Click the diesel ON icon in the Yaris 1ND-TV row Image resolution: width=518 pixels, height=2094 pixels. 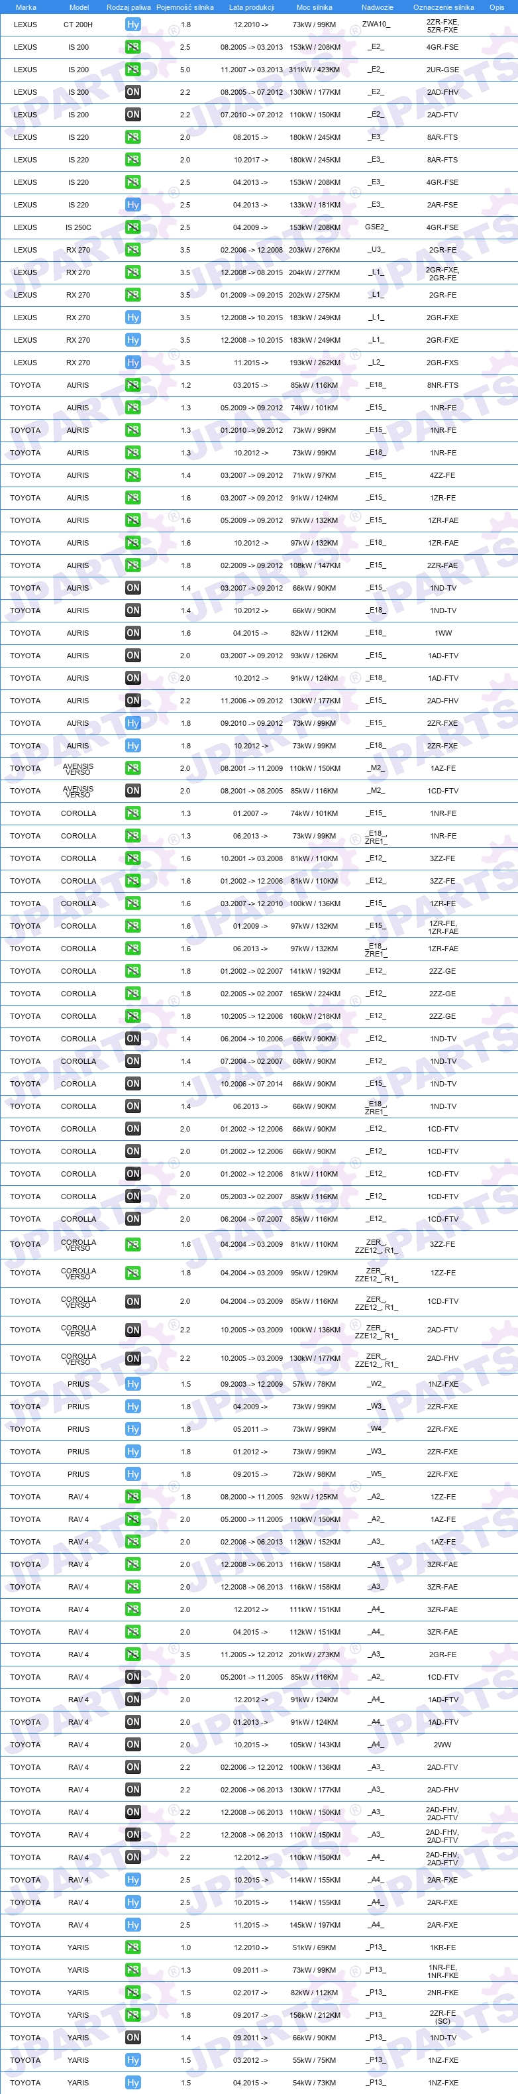pyautogui.click(x=133, y=2038)
